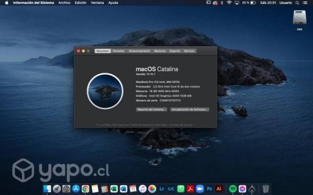This screenshot has height=195, width=313.
Task: Open the Archivo menu
Action: click(64, 3)
